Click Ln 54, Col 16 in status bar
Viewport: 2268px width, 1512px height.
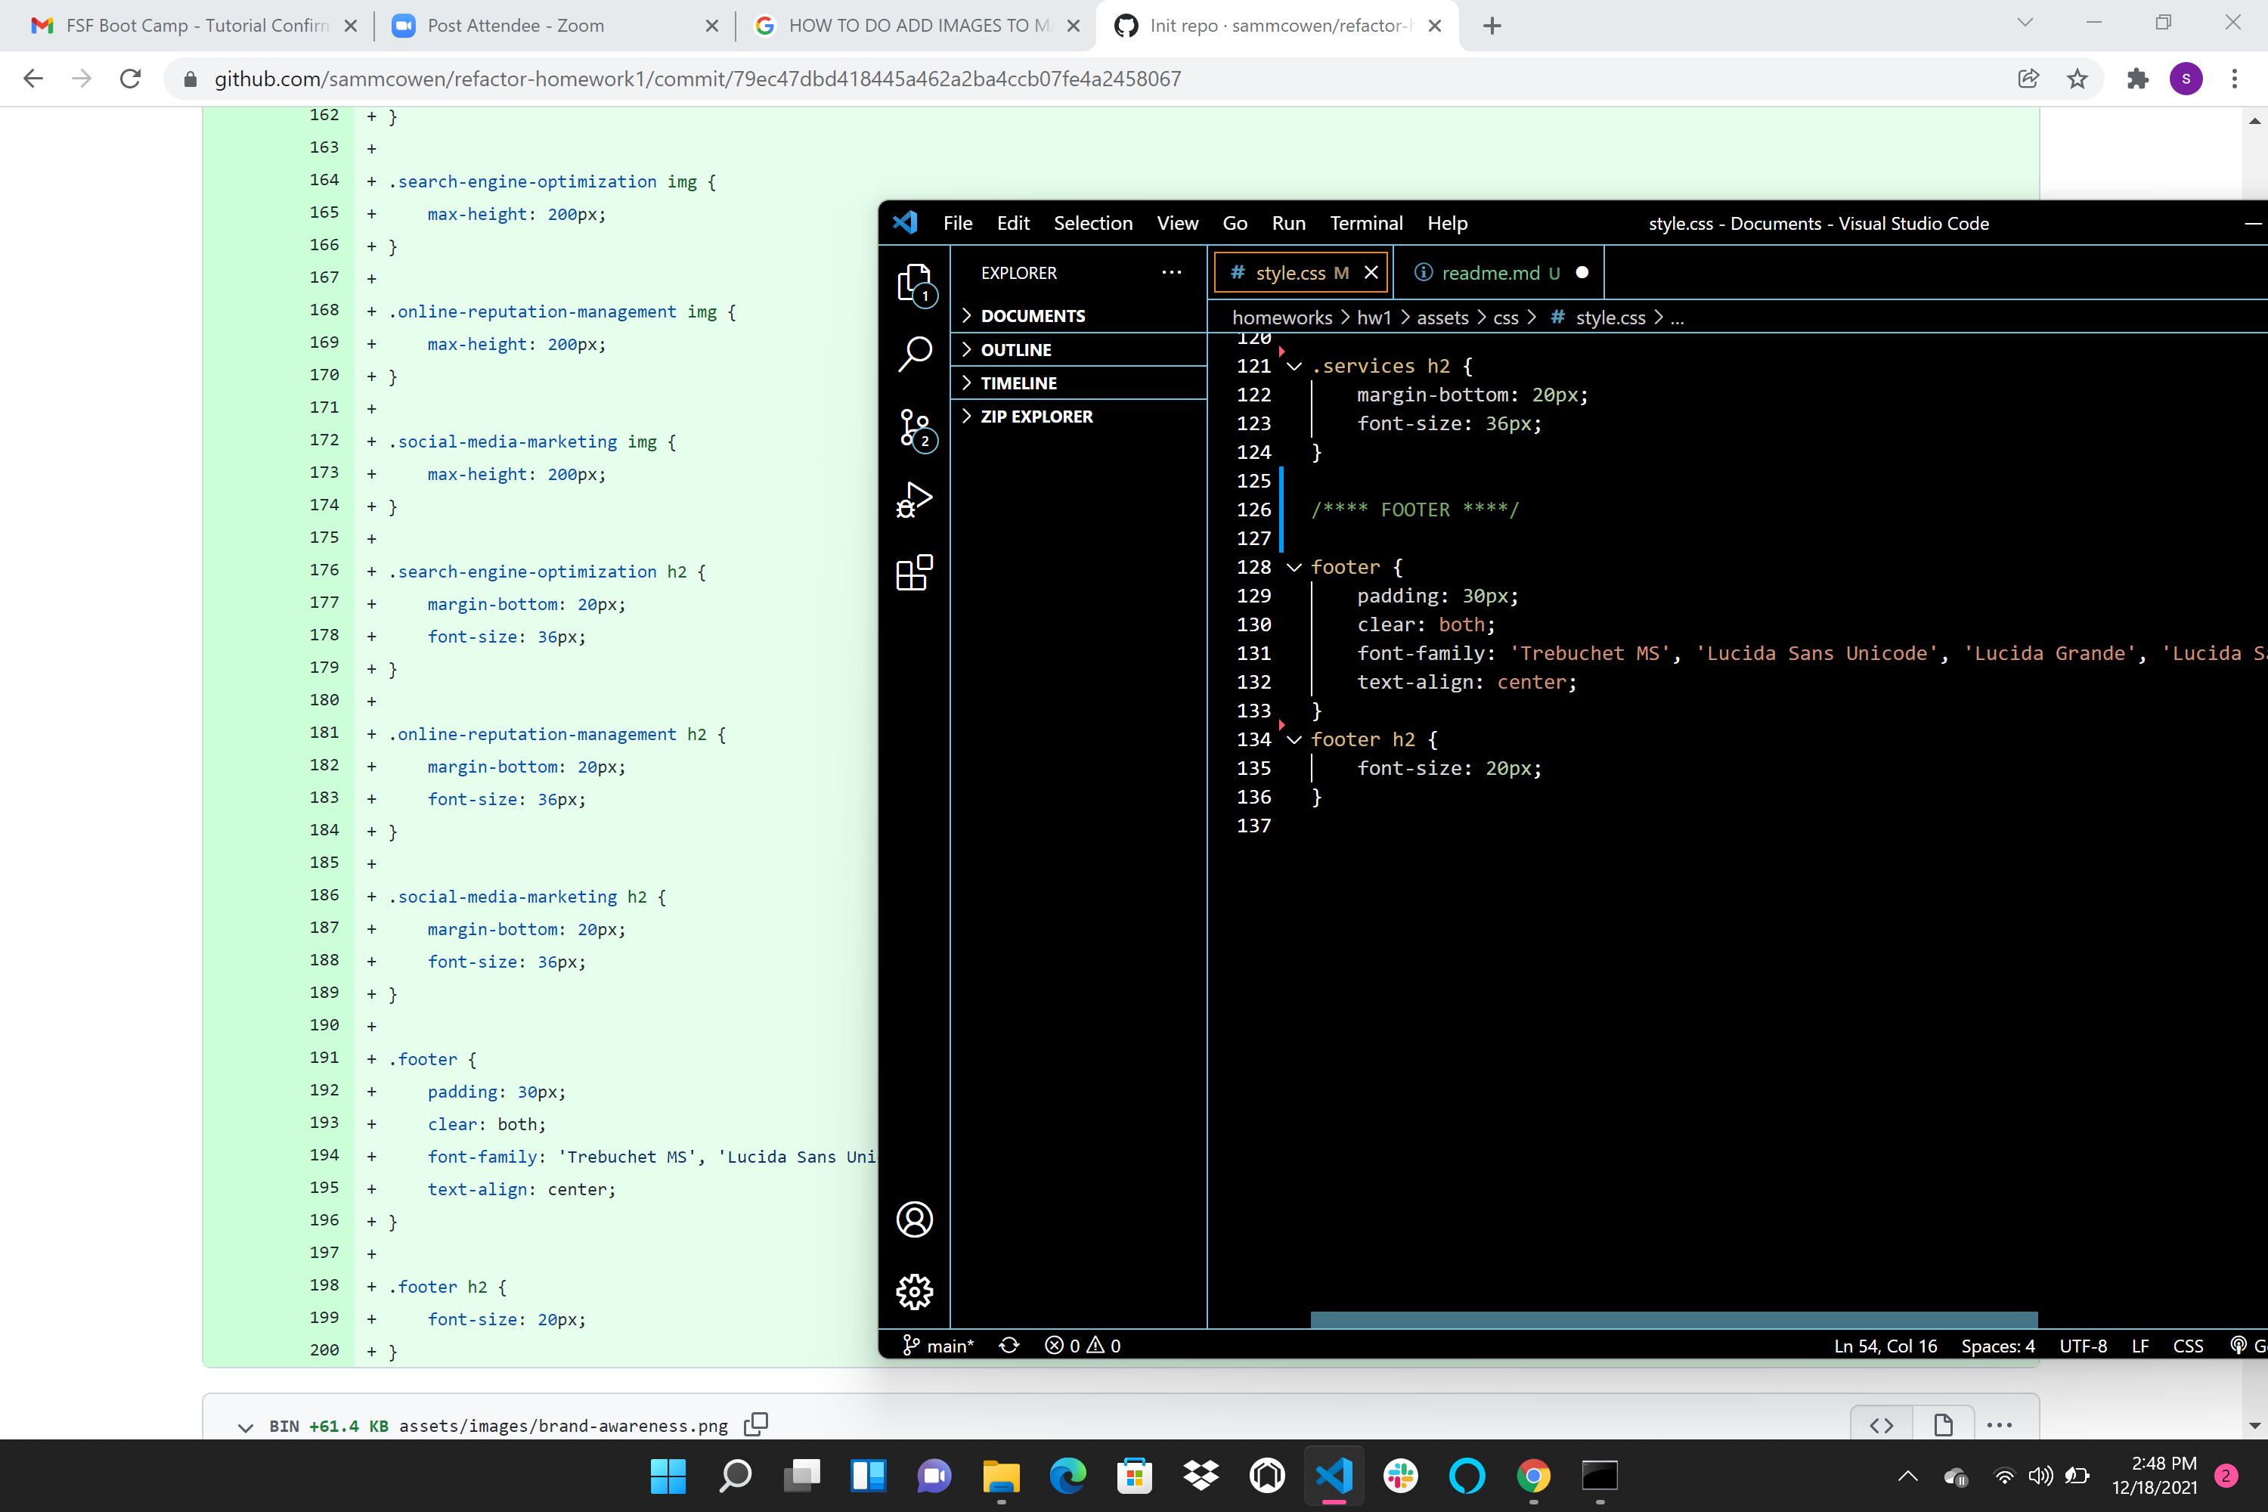click(x=1884, y=1345)
